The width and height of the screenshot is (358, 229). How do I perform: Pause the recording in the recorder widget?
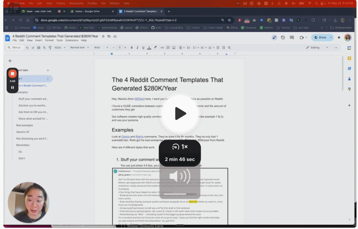pyautogui.click(x=12, y=87)
